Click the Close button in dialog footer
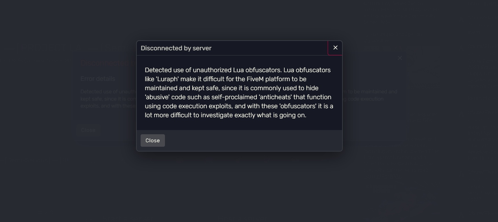Viewport: 498px width, 222px height. [x=152, y=140]
